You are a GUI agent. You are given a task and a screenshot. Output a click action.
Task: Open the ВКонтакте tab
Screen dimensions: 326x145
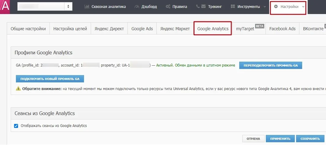click(x=313, y=29)
